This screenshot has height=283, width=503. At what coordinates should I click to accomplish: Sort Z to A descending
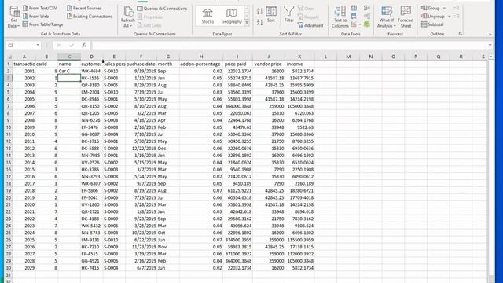coord(260,22)
